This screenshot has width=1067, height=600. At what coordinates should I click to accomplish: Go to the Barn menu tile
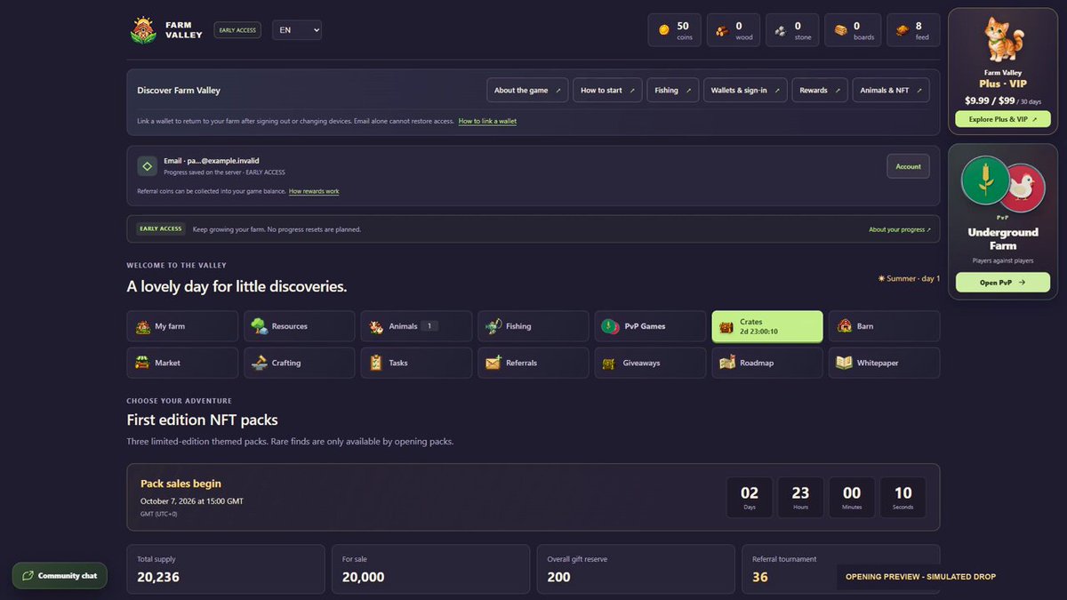(x=884, y=326)
